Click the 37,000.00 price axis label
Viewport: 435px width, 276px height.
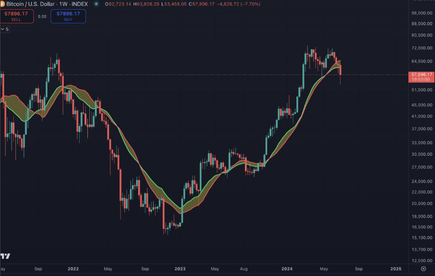click(x=422, y=129)
